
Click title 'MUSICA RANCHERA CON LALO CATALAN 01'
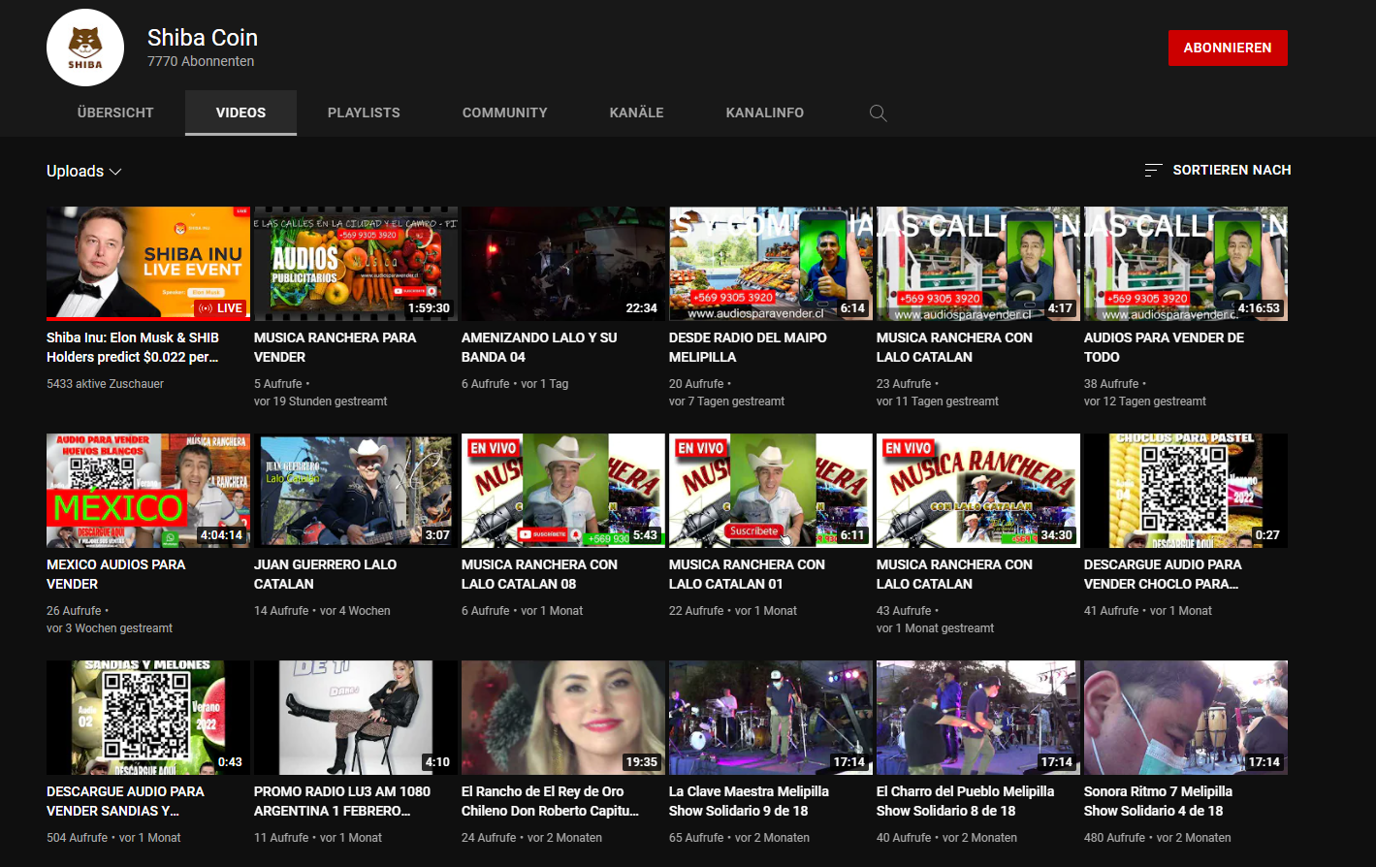[x=747, y=574]
